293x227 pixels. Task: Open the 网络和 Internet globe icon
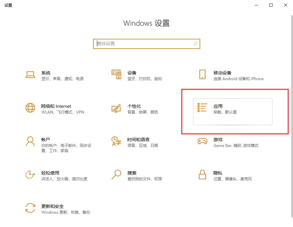tap(30, 108)
